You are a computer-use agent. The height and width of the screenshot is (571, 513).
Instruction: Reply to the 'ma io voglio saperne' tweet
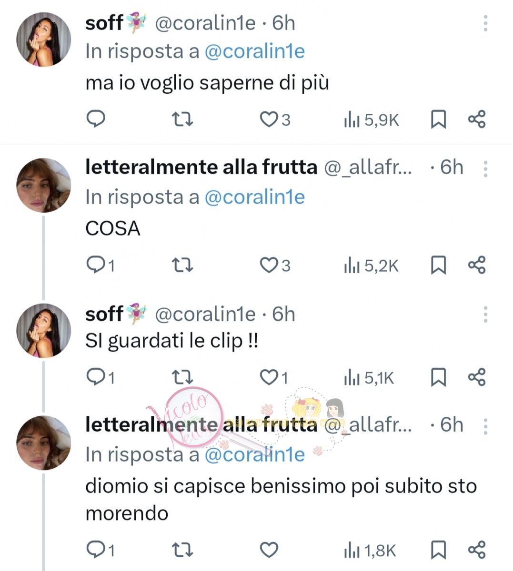point(96,119)
